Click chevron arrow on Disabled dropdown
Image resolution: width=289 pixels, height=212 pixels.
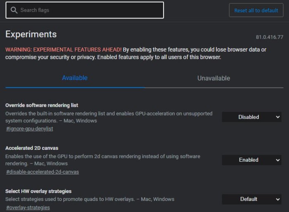point(278,117)
